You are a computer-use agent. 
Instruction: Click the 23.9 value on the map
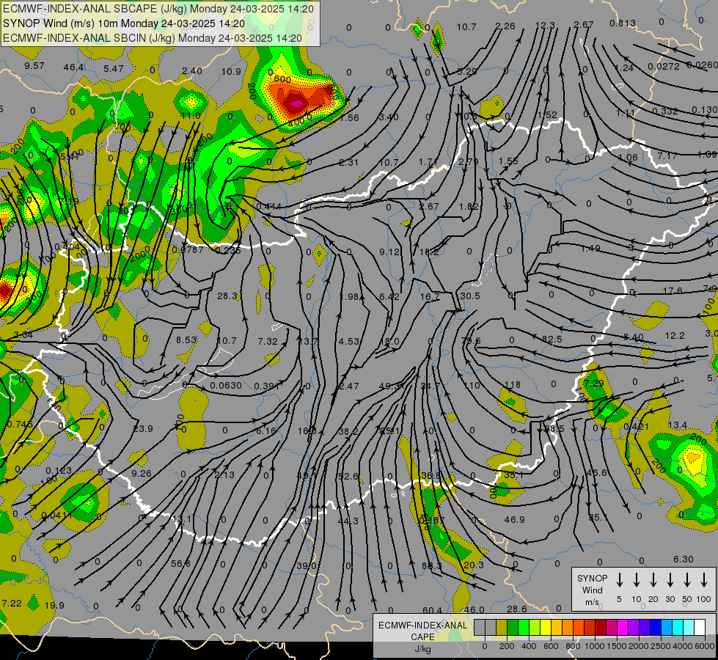point(143,429)
